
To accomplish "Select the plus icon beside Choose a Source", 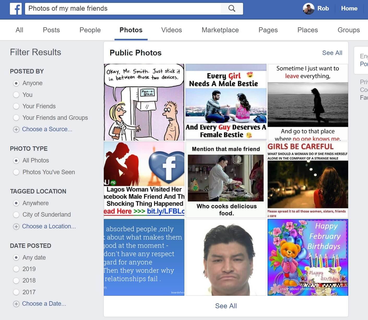I will tap(16, 129).
